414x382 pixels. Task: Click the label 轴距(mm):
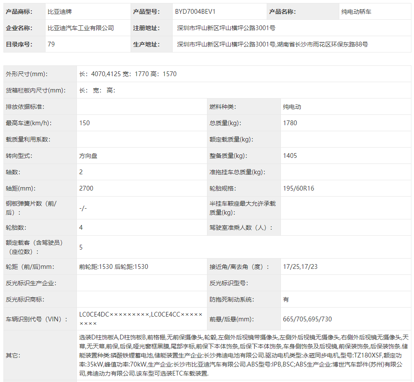tap(21, 188)
